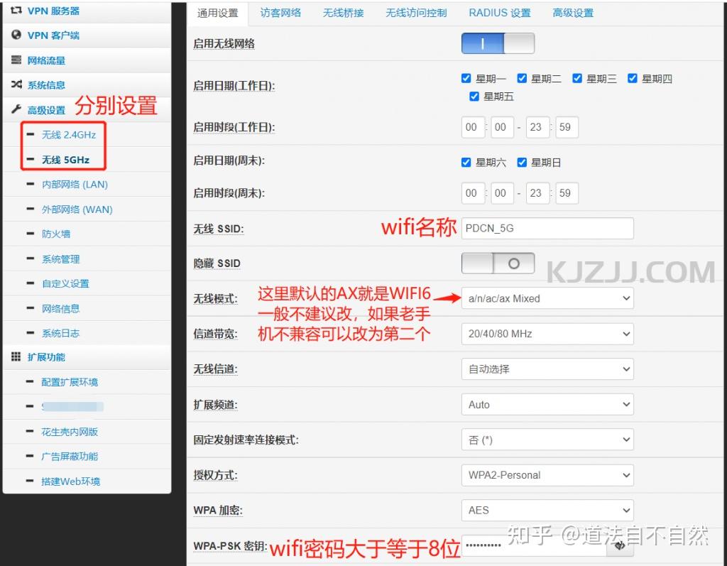Reveal the WPA-PSK password with the eye icon
This screenshot has width=727, height=566.
(620, 545)
